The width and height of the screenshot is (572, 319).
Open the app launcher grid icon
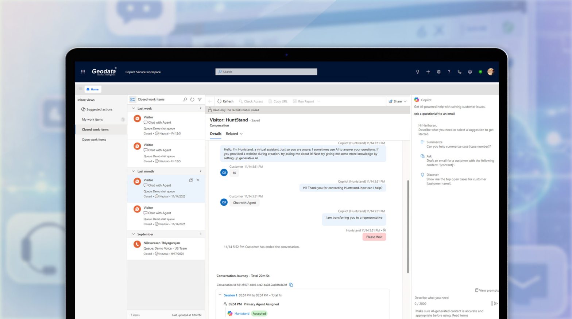83,72
